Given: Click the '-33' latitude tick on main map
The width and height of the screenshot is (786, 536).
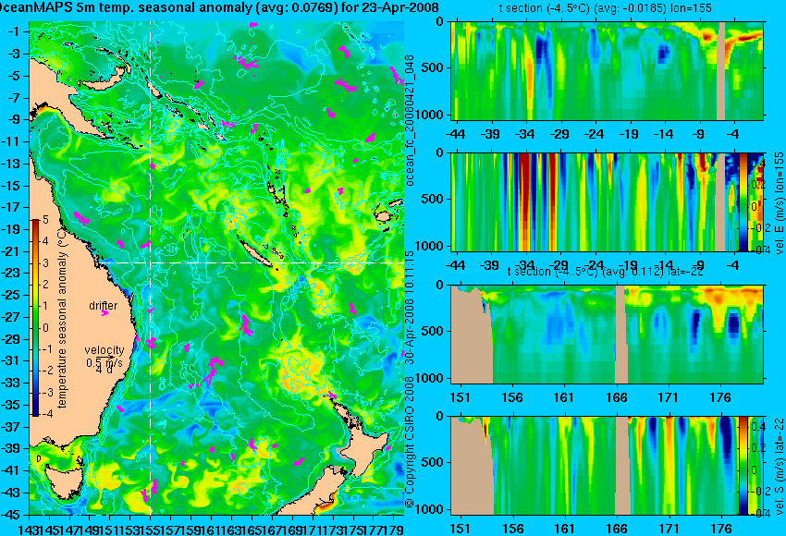Looking at the screenshot, I should (10, 383).
